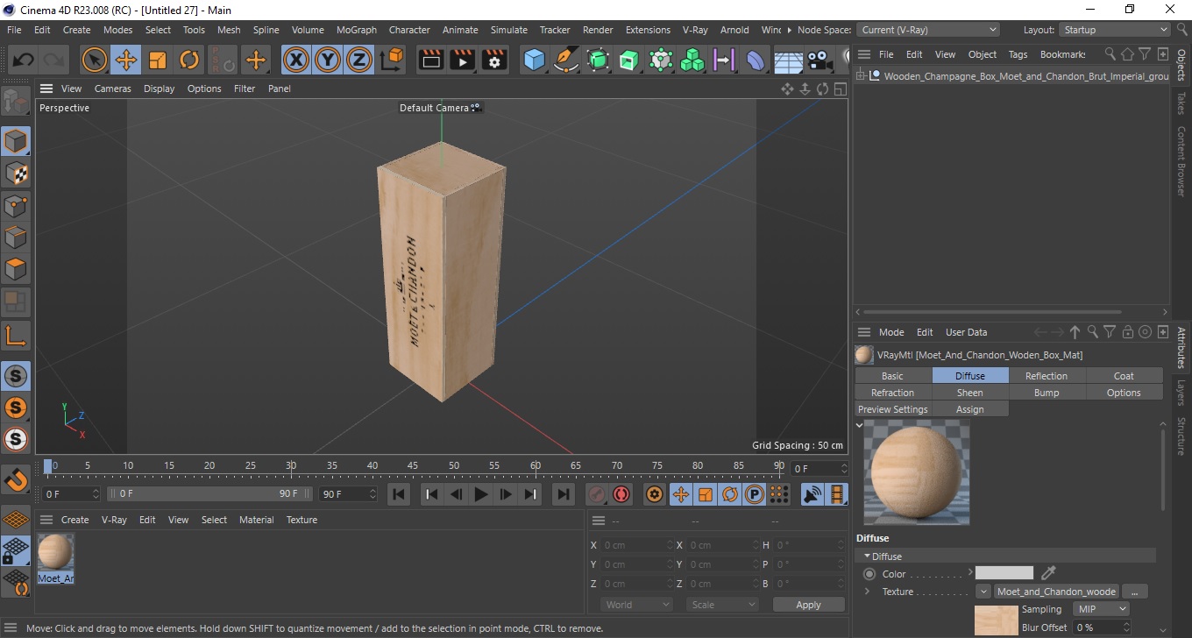The width and height of the screenshot is (1192, 638).
Task: Toggle timeline sound playback icon
Action: (x=812, y=494)
